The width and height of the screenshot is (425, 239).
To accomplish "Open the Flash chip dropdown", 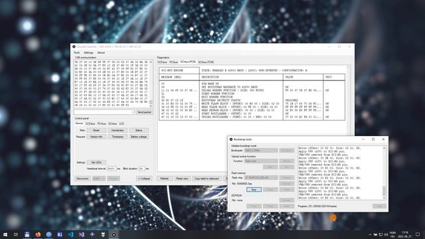I will [x=261, y=178].
